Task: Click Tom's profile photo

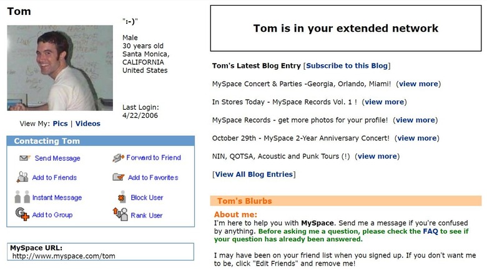Action: [x=60, y=68]
